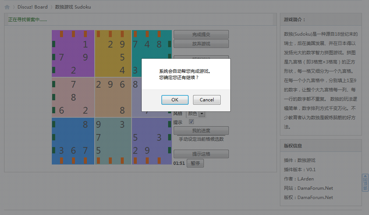The height and width of the screenshot is (215, 369).
Task: Click the 游戏简介 panel heading
Action: point(294,20)
